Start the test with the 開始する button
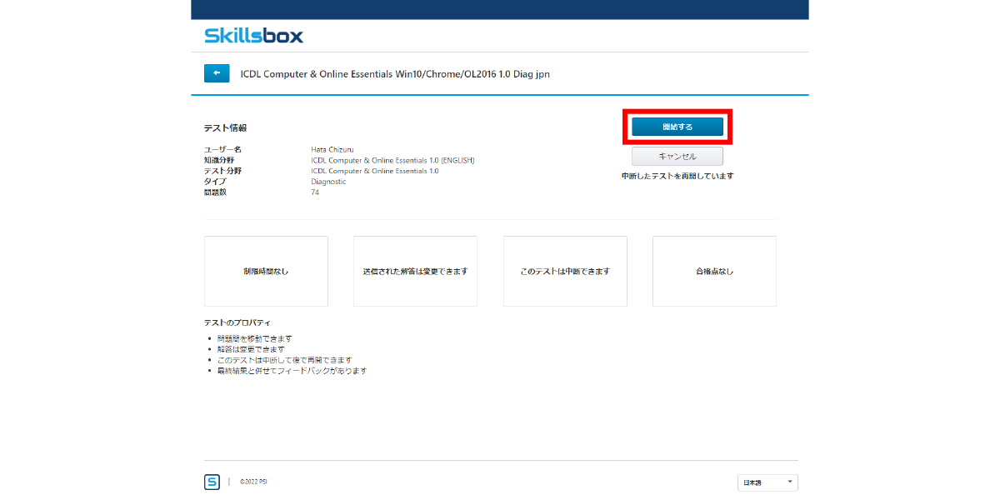 (x=677, y=127)
